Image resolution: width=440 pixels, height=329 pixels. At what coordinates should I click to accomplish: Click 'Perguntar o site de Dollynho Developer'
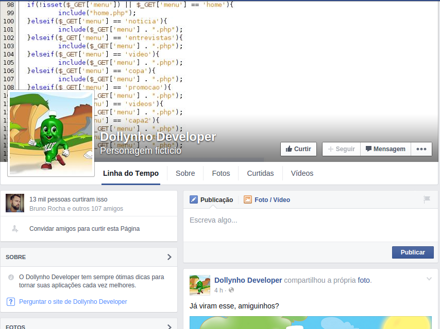tap(73, 302)
